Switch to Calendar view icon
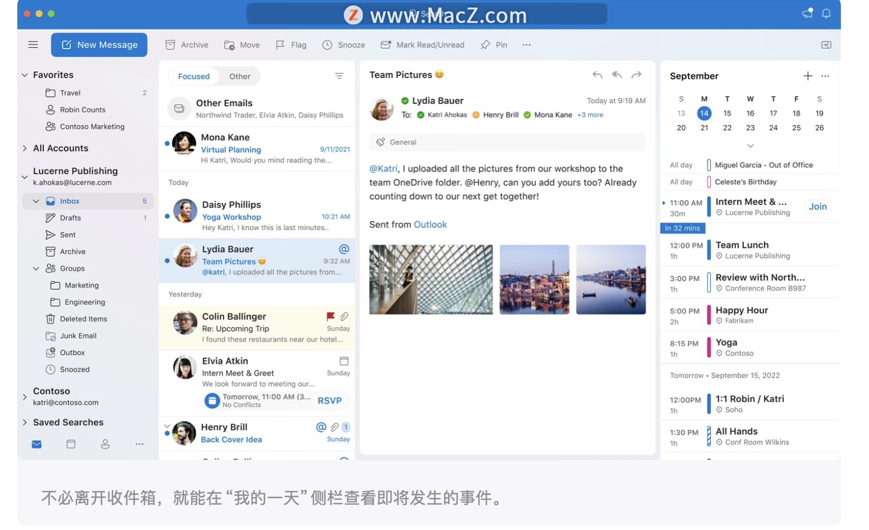 point(71,444)
